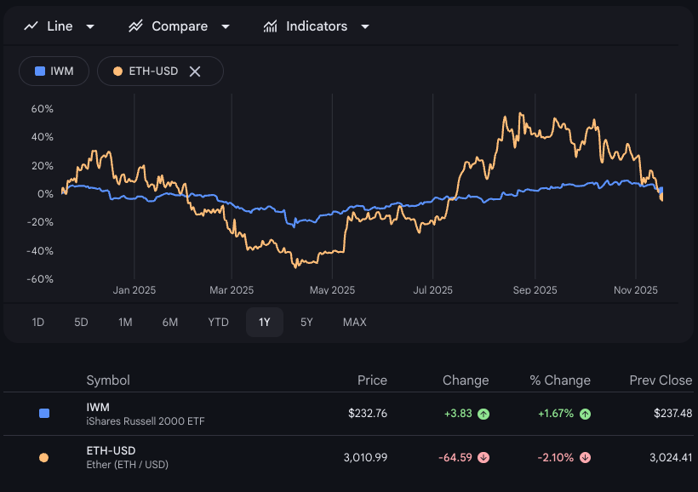698x492 pixels.
Task: Click the Indicators bar chart icon
Action: (x=270, y=26)
